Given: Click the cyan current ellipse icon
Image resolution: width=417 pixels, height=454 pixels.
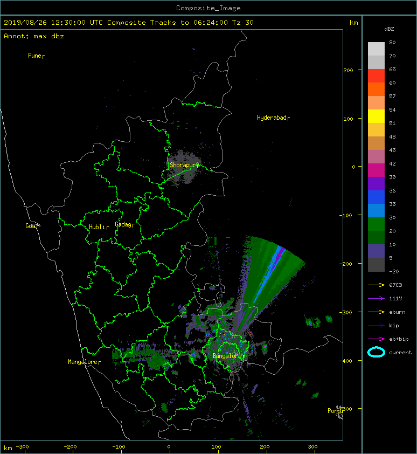Looking at the screenshot, I should tap(376, 352).
